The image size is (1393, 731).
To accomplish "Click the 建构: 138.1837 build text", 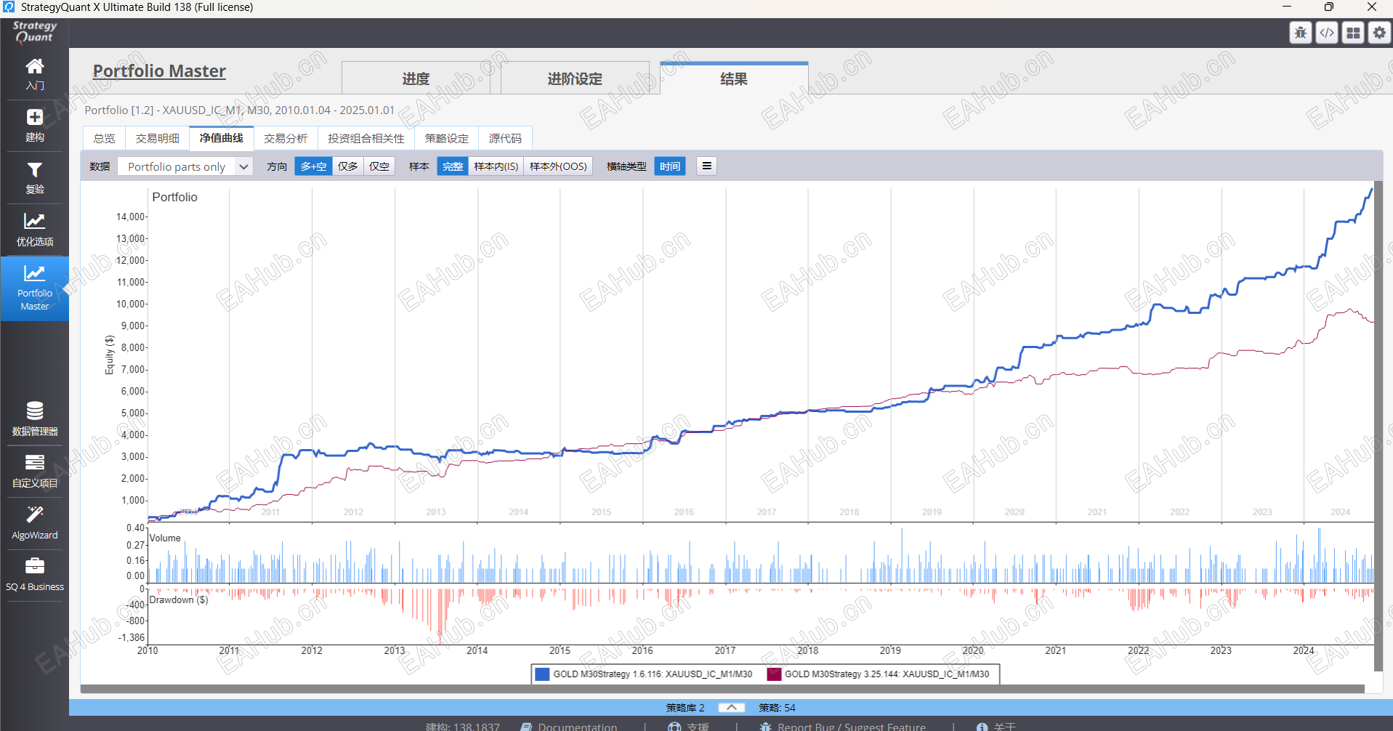I will click(463, 727).
